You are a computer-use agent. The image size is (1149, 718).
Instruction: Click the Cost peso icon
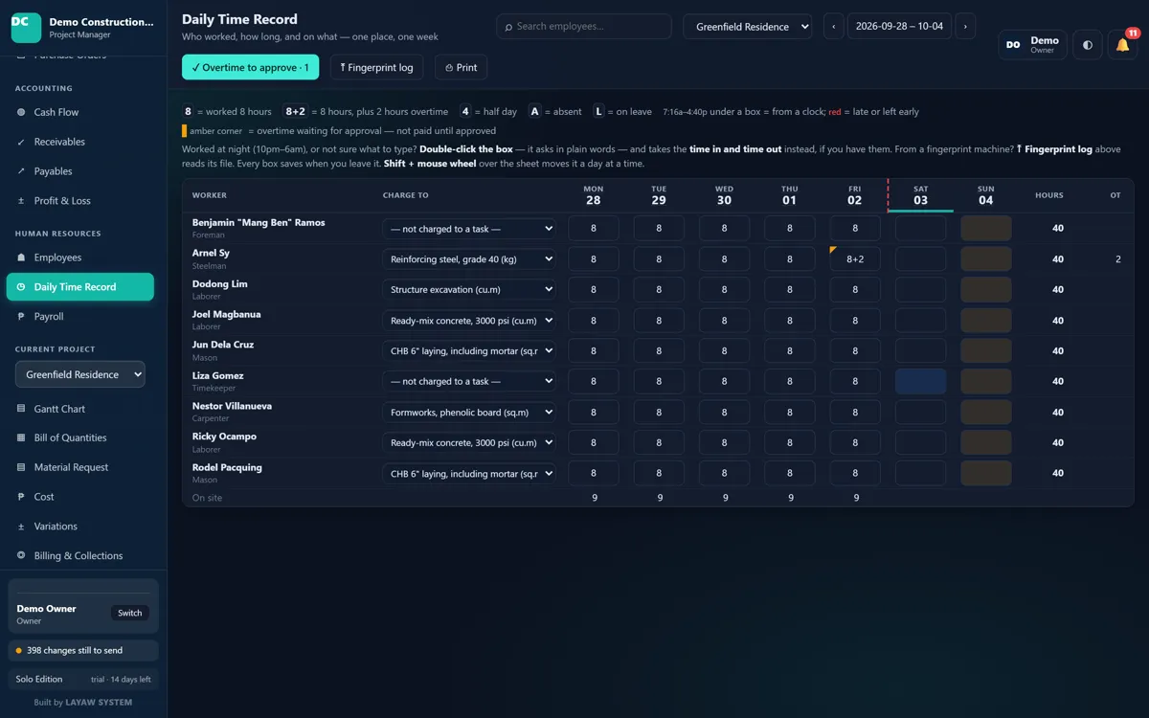tap(21, 497)
